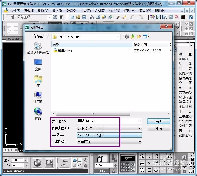197x176 pixels.
Task: Open the 编辑(E) menu
Action: pos(29,11)
